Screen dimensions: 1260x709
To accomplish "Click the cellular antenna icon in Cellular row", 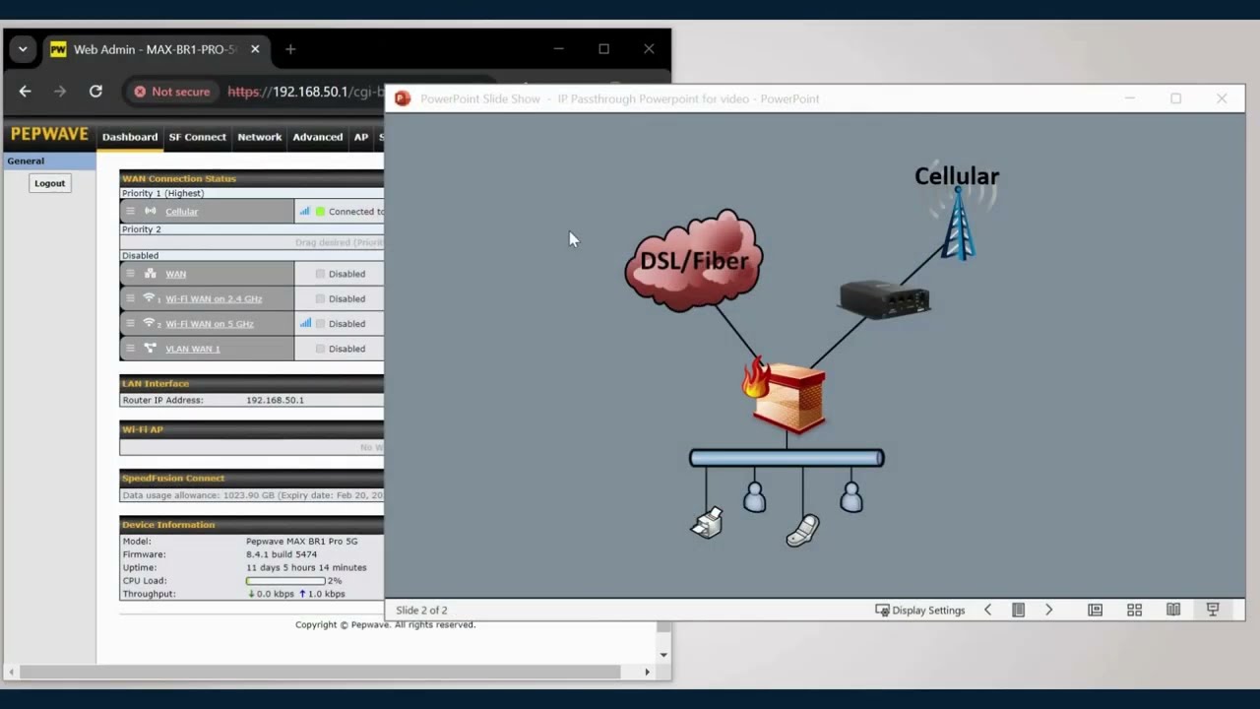I will (150, 211).
